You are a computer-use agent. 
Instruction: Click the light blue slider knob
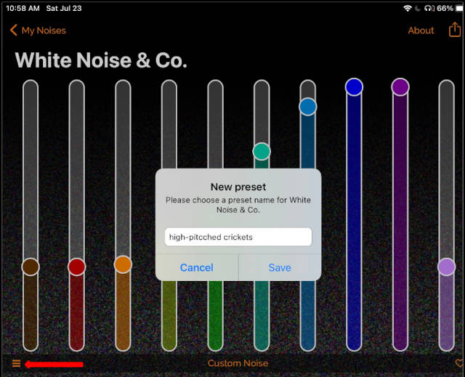pos(308,107)
